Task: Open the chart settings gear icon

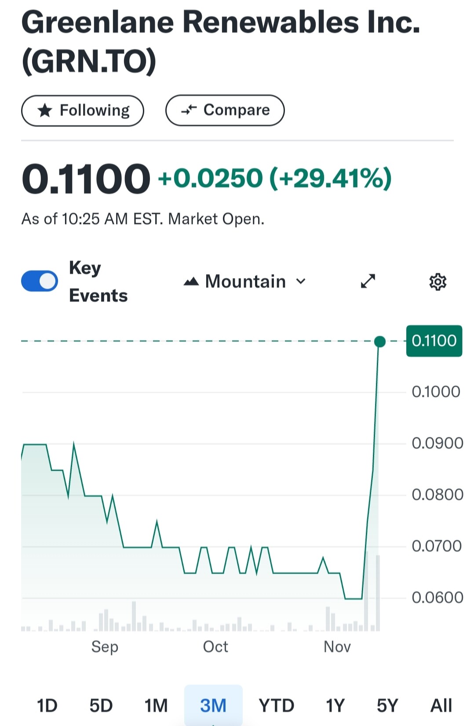Action: click(x=438, y=282)
